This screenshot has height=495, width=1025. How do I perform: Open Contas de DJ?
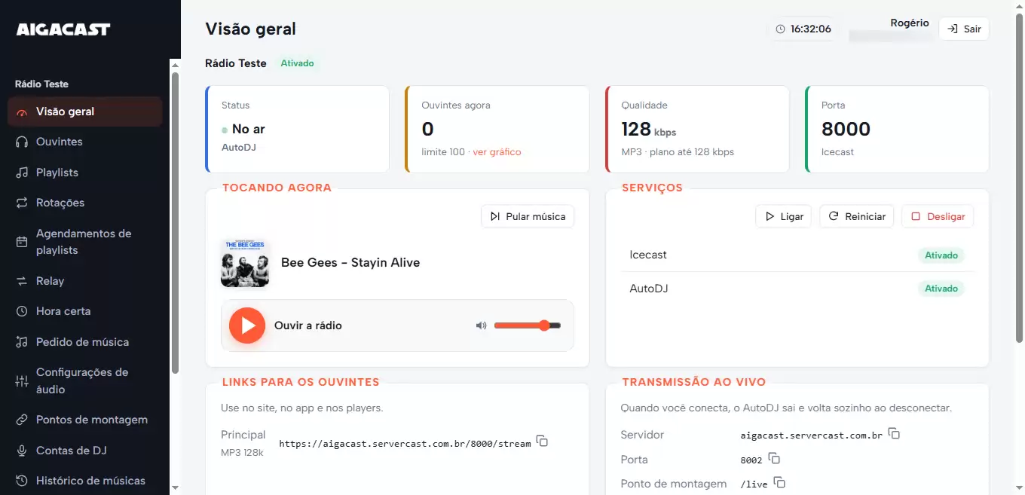84,451
